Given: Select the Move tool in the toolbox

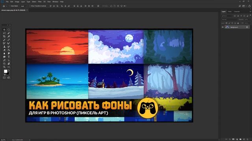Looking at the screenshot, I should pyautogui.click(x=4, y=30).
